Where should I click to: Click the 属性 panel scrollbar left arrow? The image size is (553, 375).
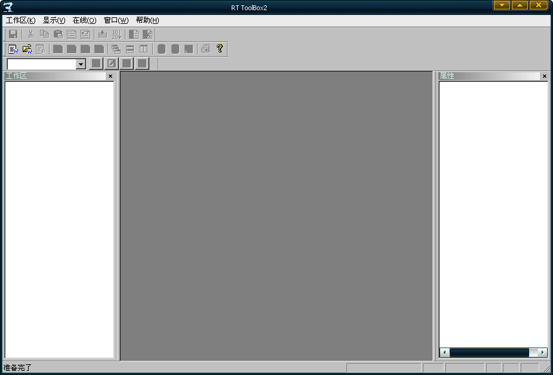coord(444,352)
